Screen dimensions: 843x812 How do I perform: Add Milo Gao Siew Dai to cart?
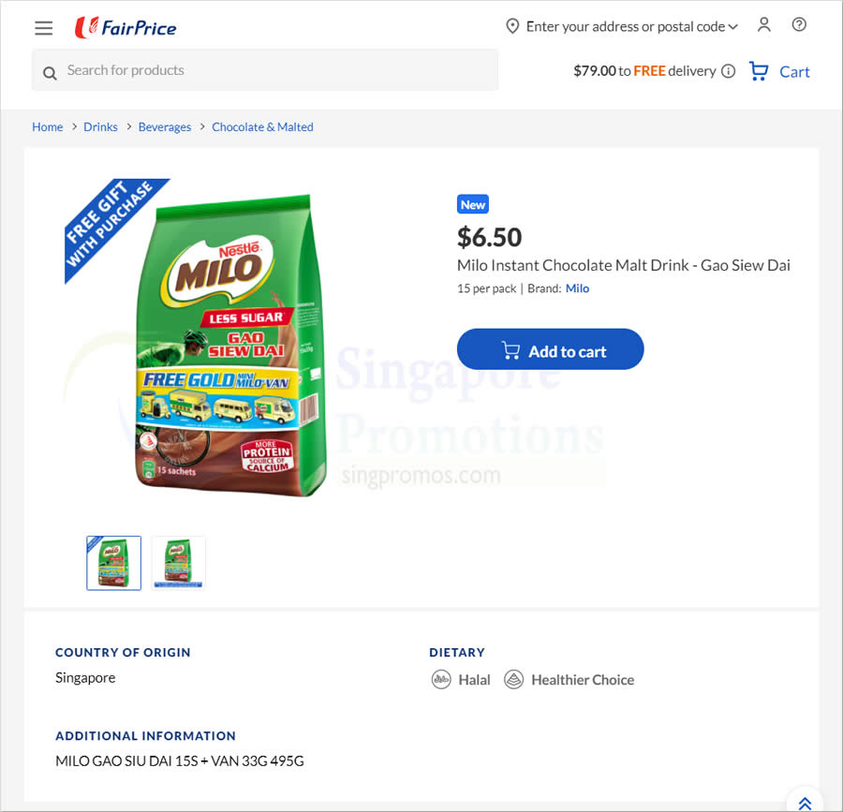click(x=550, y=349)
